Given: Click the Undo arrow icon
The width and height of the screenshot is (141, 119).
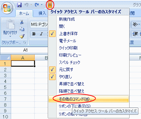Looking at the screenshot, I should coord(26,5).
